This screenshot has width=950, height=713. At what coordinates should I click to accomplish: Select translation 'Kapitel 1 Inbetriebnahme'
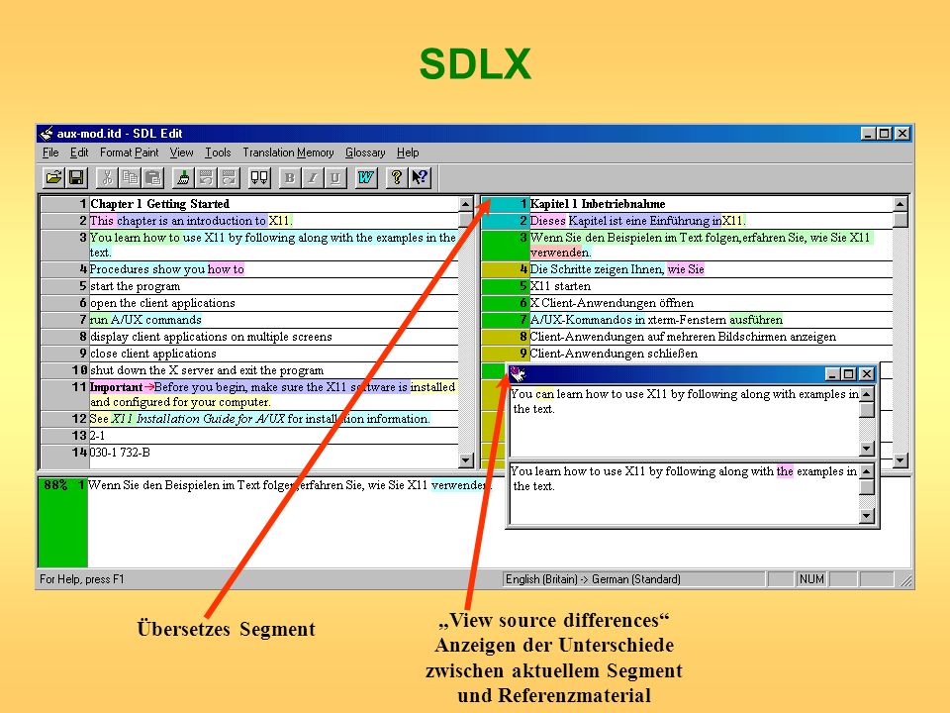(x=711, y=204)
